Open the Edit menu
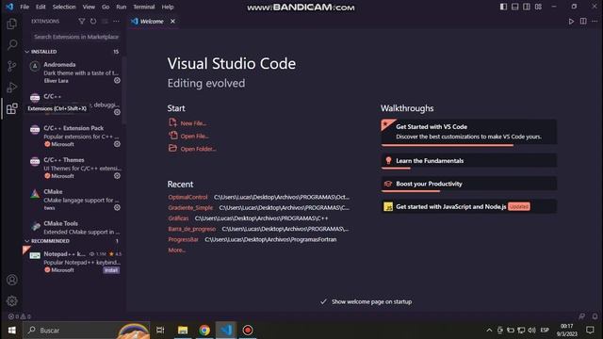603x339 pixels. [41, 7]
